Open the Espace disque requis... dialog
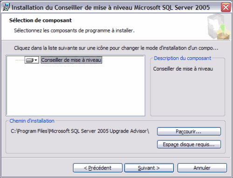Screen dimensions: 233x178 (189, 145)
